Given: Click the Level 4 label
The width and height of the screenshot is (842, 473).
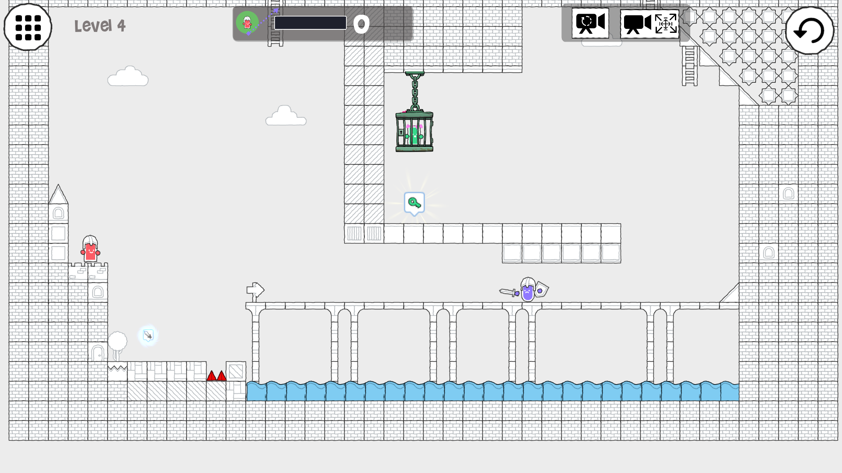Looking at the screenshot, I should (x=100, y=26).
